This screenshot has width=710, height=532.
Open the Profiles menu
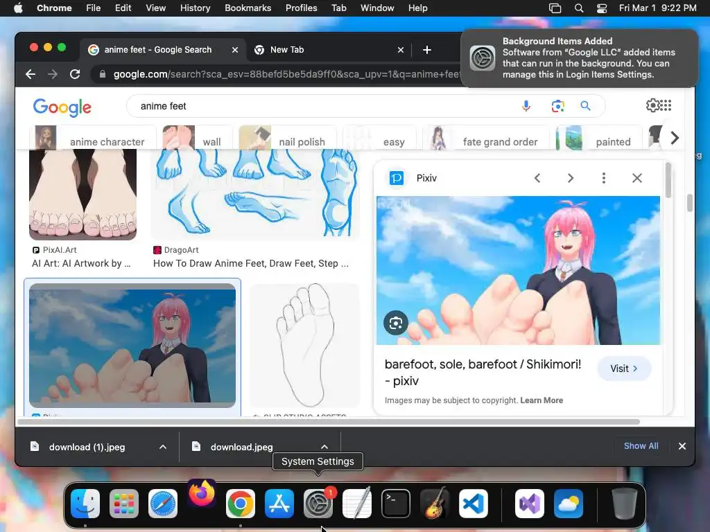point(301,8)
